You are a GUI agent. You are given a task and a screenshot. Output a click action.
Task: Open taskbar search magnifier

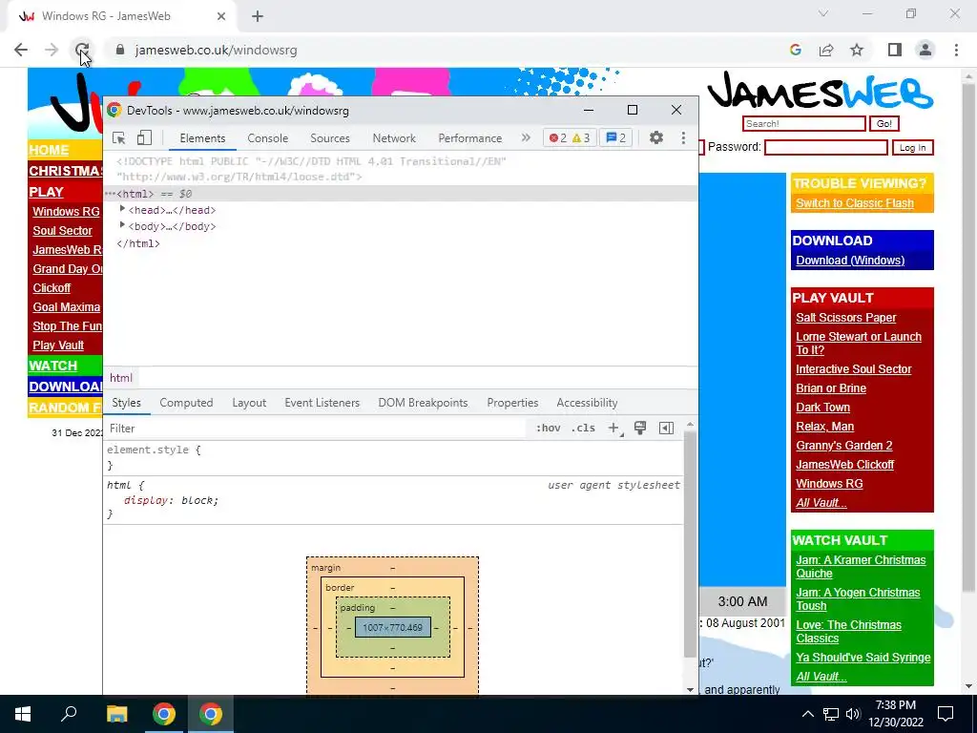pyautogui.click(x=69, y=714)
